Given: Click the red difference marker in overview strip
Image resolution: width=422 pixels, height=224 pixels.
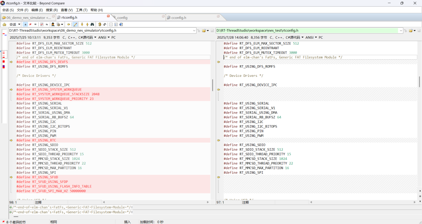Looking at the screenshot, I should (x=4, y=62).
